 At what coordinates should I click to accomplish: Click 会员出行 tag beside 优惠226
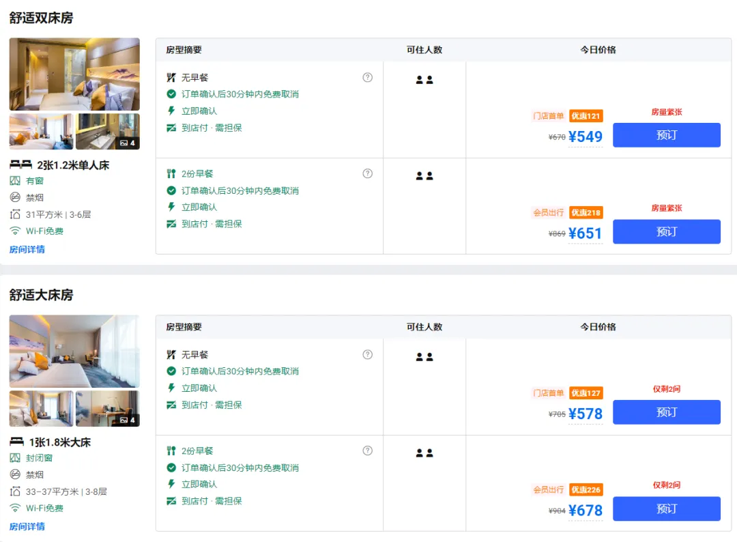click(548, 490)
